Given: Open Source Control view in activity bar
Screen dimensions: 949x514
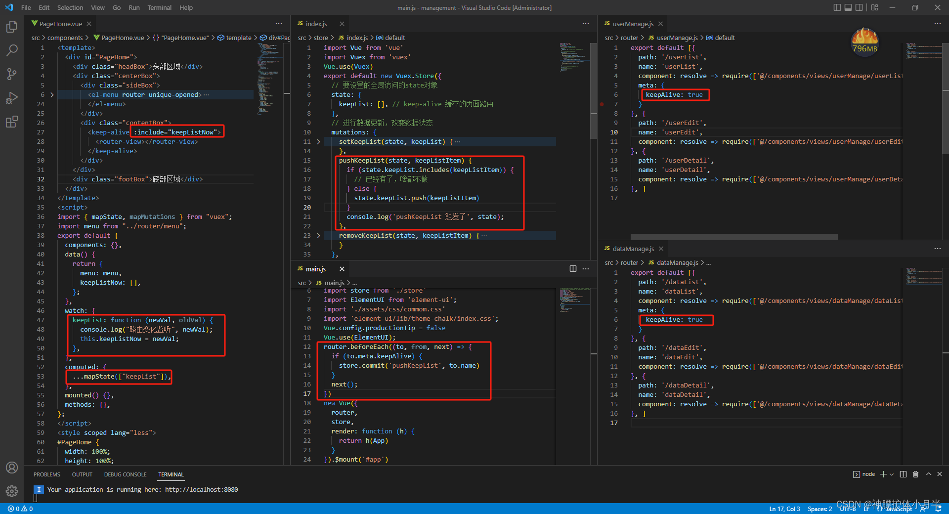Looking at the screenshot, I should 12,74.
